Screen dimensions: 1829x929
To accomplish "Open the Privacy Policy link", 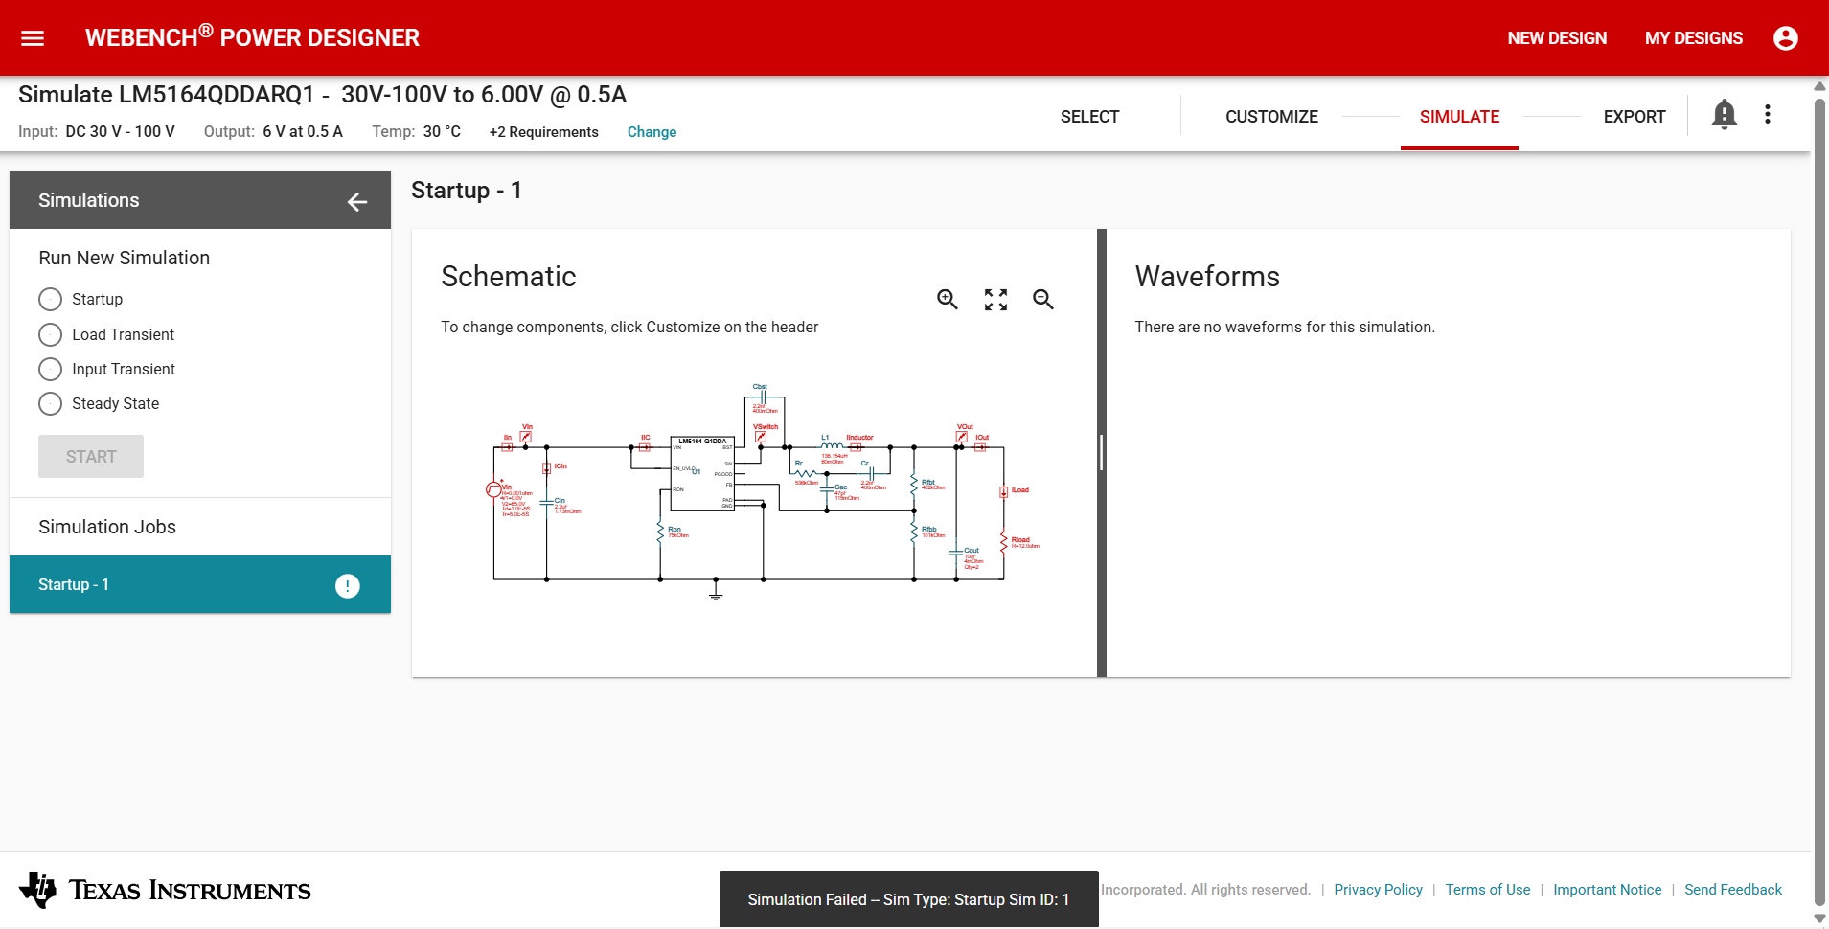I will click(x=1378, y=890).
